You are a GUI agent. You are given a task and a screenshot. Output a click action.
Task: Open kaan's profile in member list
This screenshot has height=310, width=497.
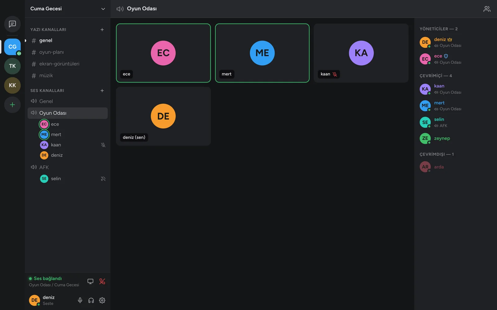455,89
